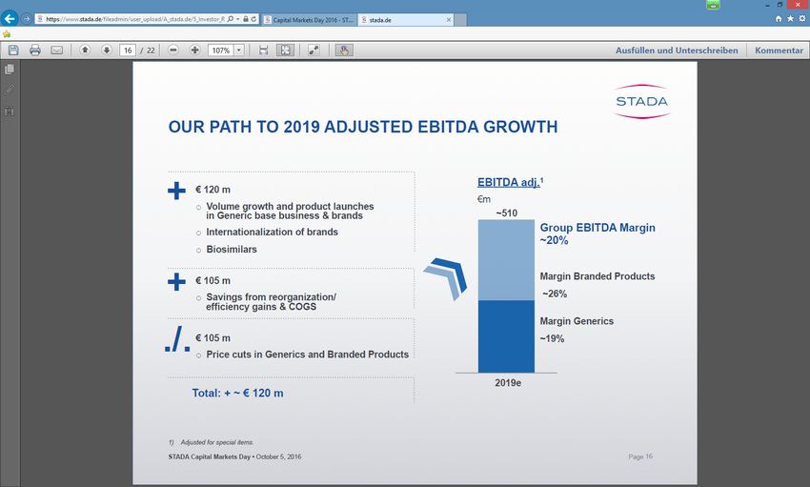Print the PDF document
The height and width of the screenshot is (487, 810).
[x=35, y=51]
